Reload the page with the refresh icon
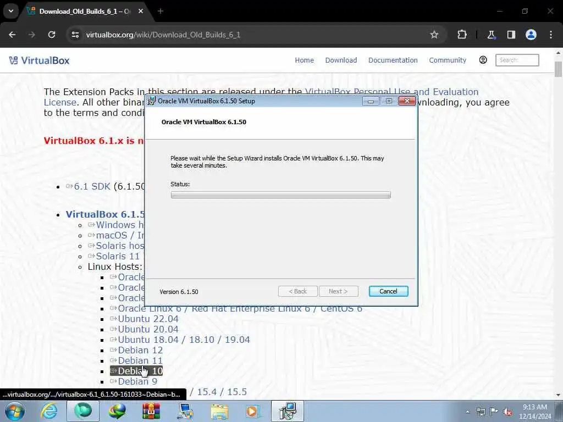The height and width of the screenshot is (422, 563). click(x=52, y=35)
